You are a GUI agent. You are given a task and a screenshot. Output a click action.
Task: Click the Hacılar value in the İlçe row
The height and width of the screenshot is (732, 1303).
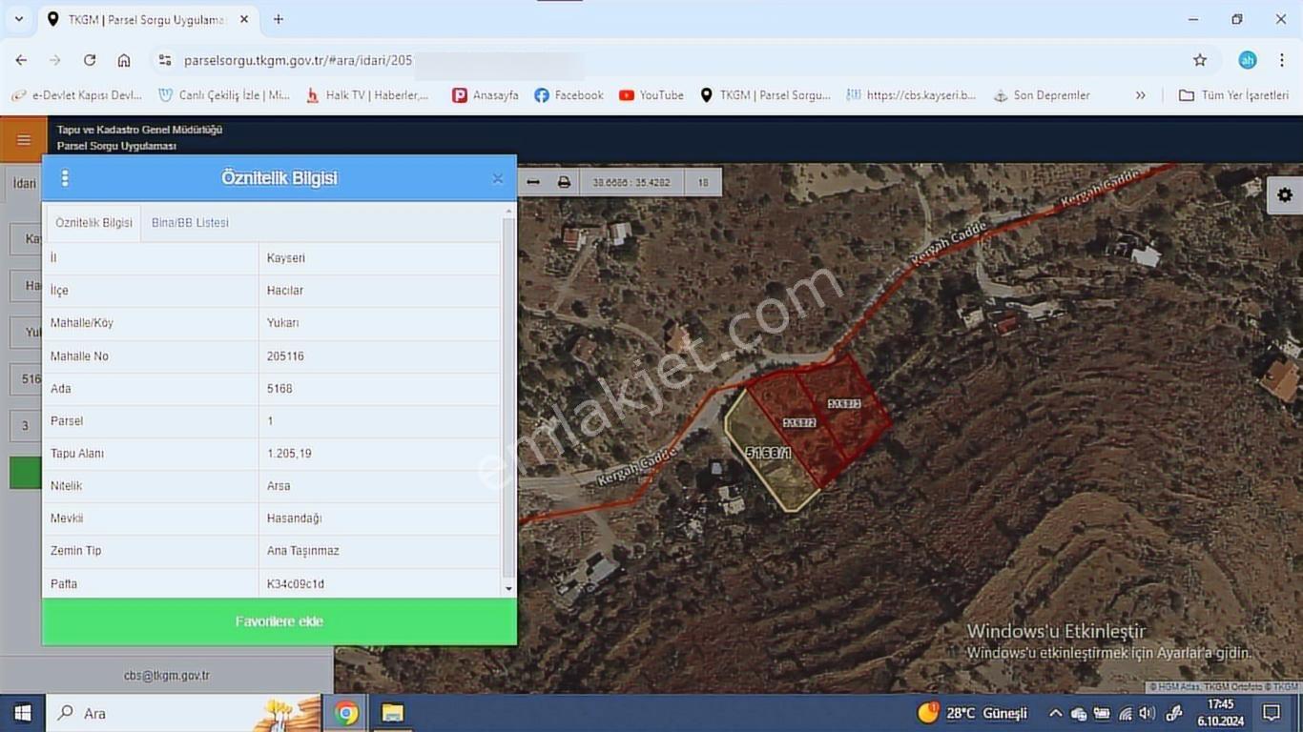coord(285,291)
